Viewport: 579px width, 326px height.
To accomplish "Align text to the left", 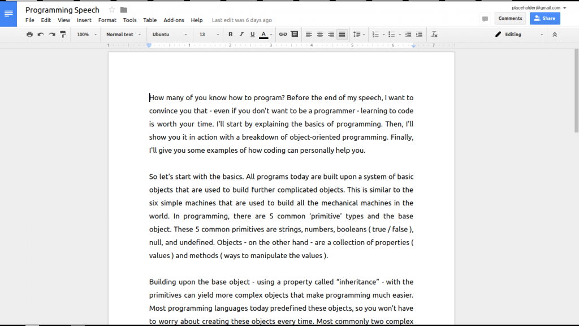I will click(x=309, y=35).
